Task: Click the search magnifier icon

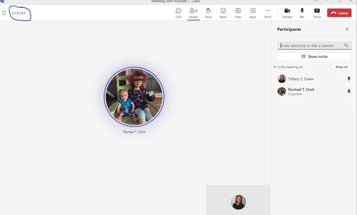Action: tap(346, 46)
